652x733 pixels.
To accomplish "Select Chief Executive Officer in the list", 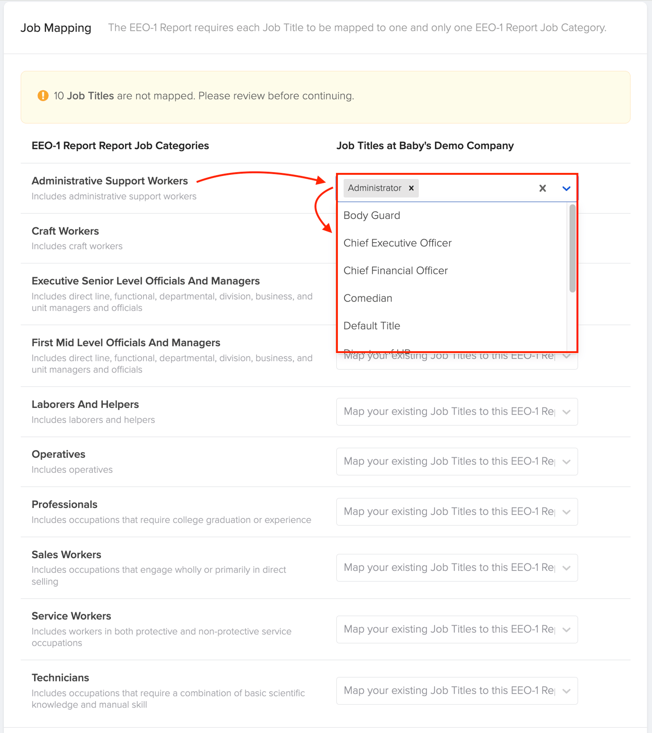I will tap(398, 243).
